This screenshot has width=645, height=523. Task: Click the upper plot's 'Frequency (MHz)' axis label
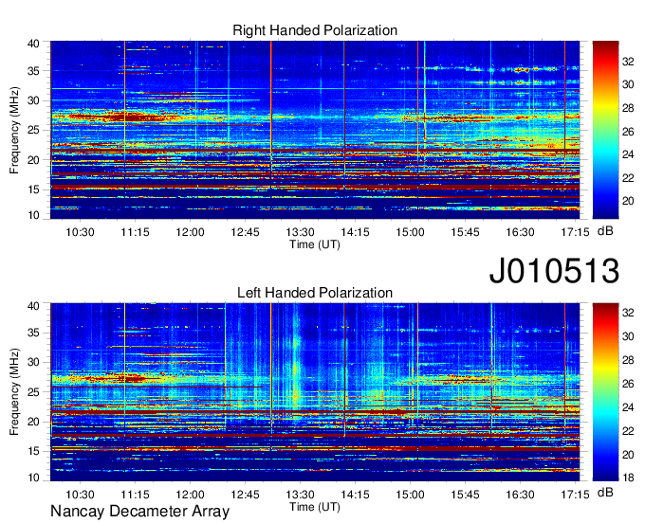pos(14,130)
